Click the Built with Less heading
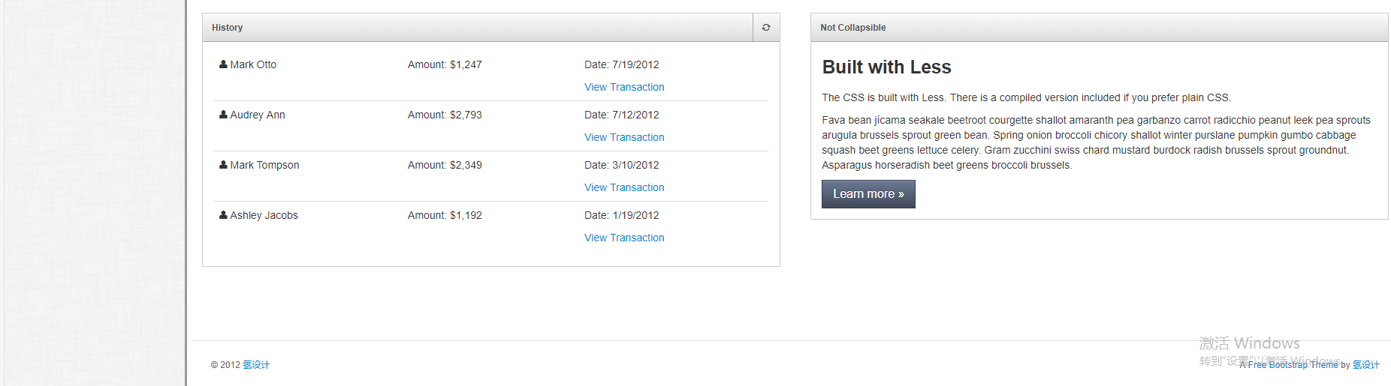This screenshot has width=1391, height=386. click(886, 67)
